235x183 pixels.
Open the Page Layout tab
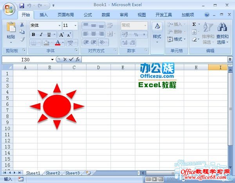66,15
